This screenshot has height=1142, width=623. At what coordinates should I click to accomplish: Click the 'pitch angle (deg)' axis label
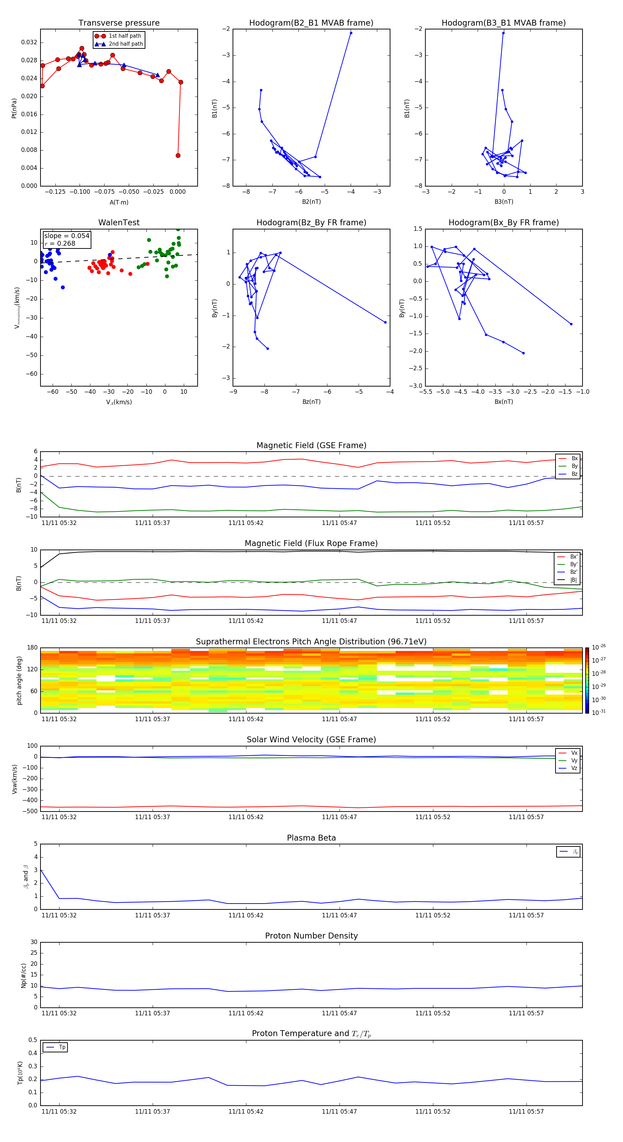coord(19,680)
